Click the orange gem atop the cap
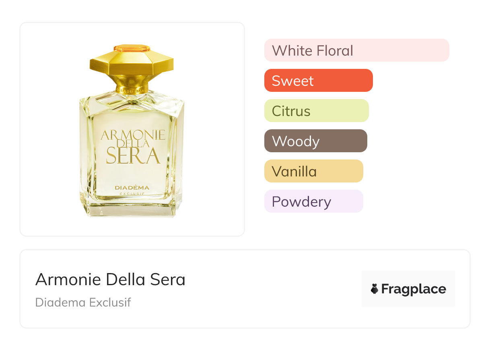The image size is (490, 348). [x=132, y=48]
